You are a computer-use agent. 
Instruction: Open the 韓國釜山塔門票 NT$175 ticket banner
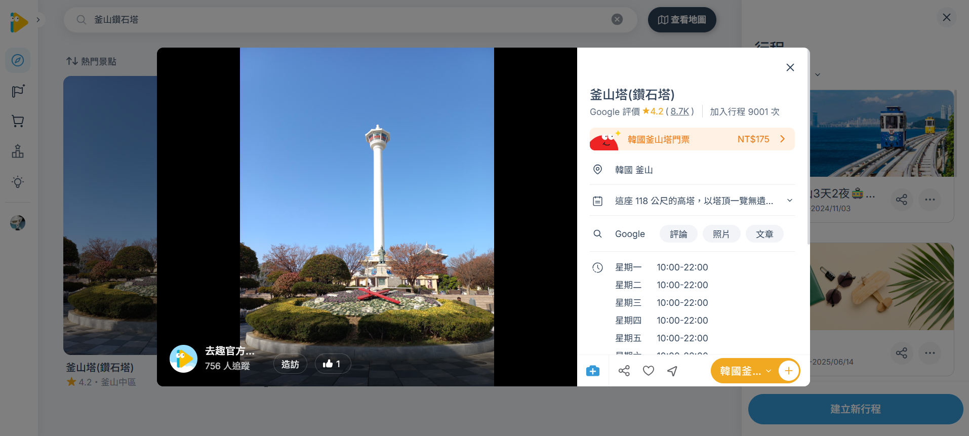tap(692, 139)
